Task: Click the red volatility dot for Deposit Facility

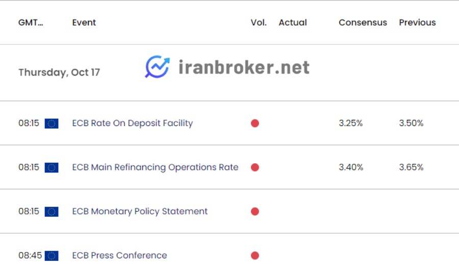Action: pyautogui.click(x=255, y=123)
